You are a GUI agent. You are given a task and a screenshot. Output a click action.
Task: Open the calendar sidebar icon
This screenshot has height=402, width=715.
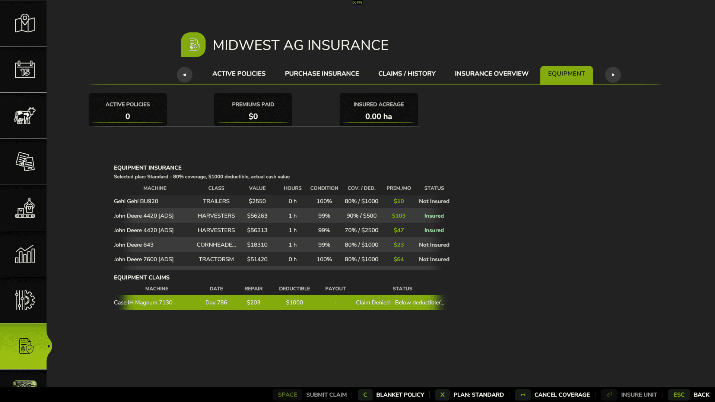coord(25,69)
